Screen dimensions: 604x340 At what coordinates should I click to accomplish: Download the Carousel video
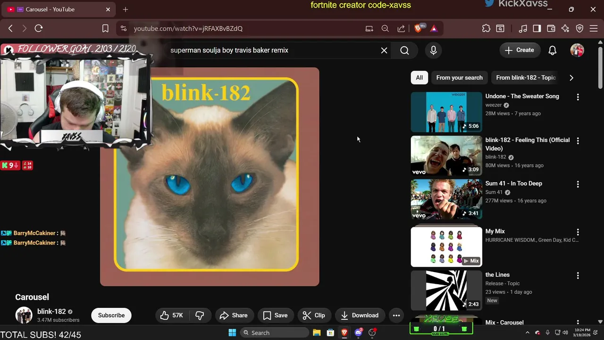click(360, 315)
